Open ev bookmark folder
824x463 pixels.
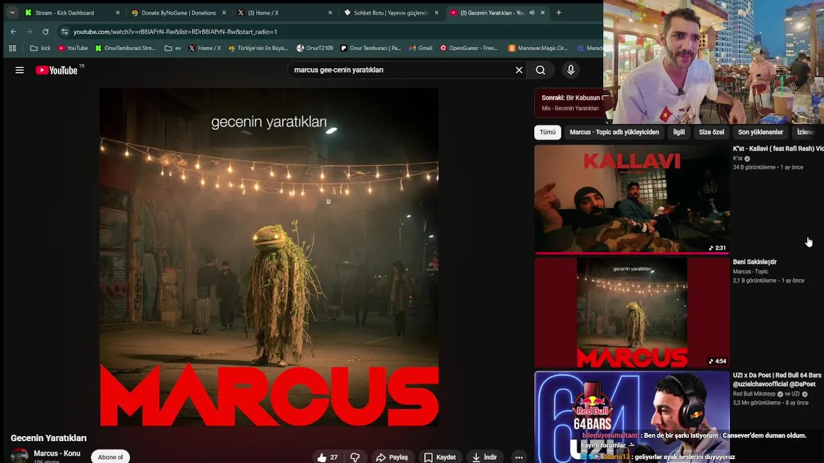173,48
